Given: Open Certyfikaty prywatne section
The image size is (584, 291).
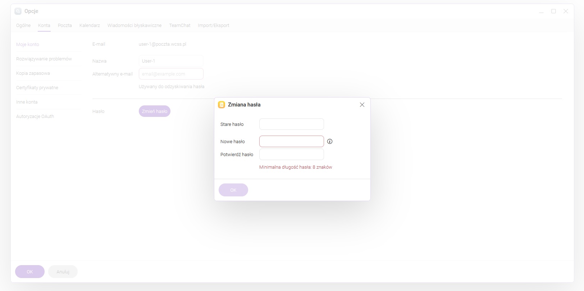Looking at the screenshot, I should [37, 87].
